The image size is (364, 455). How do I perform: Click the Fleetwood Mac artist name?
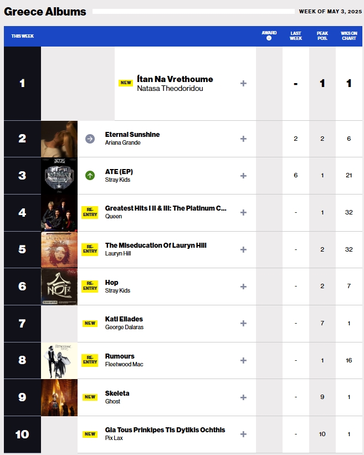tap(124, 364)
